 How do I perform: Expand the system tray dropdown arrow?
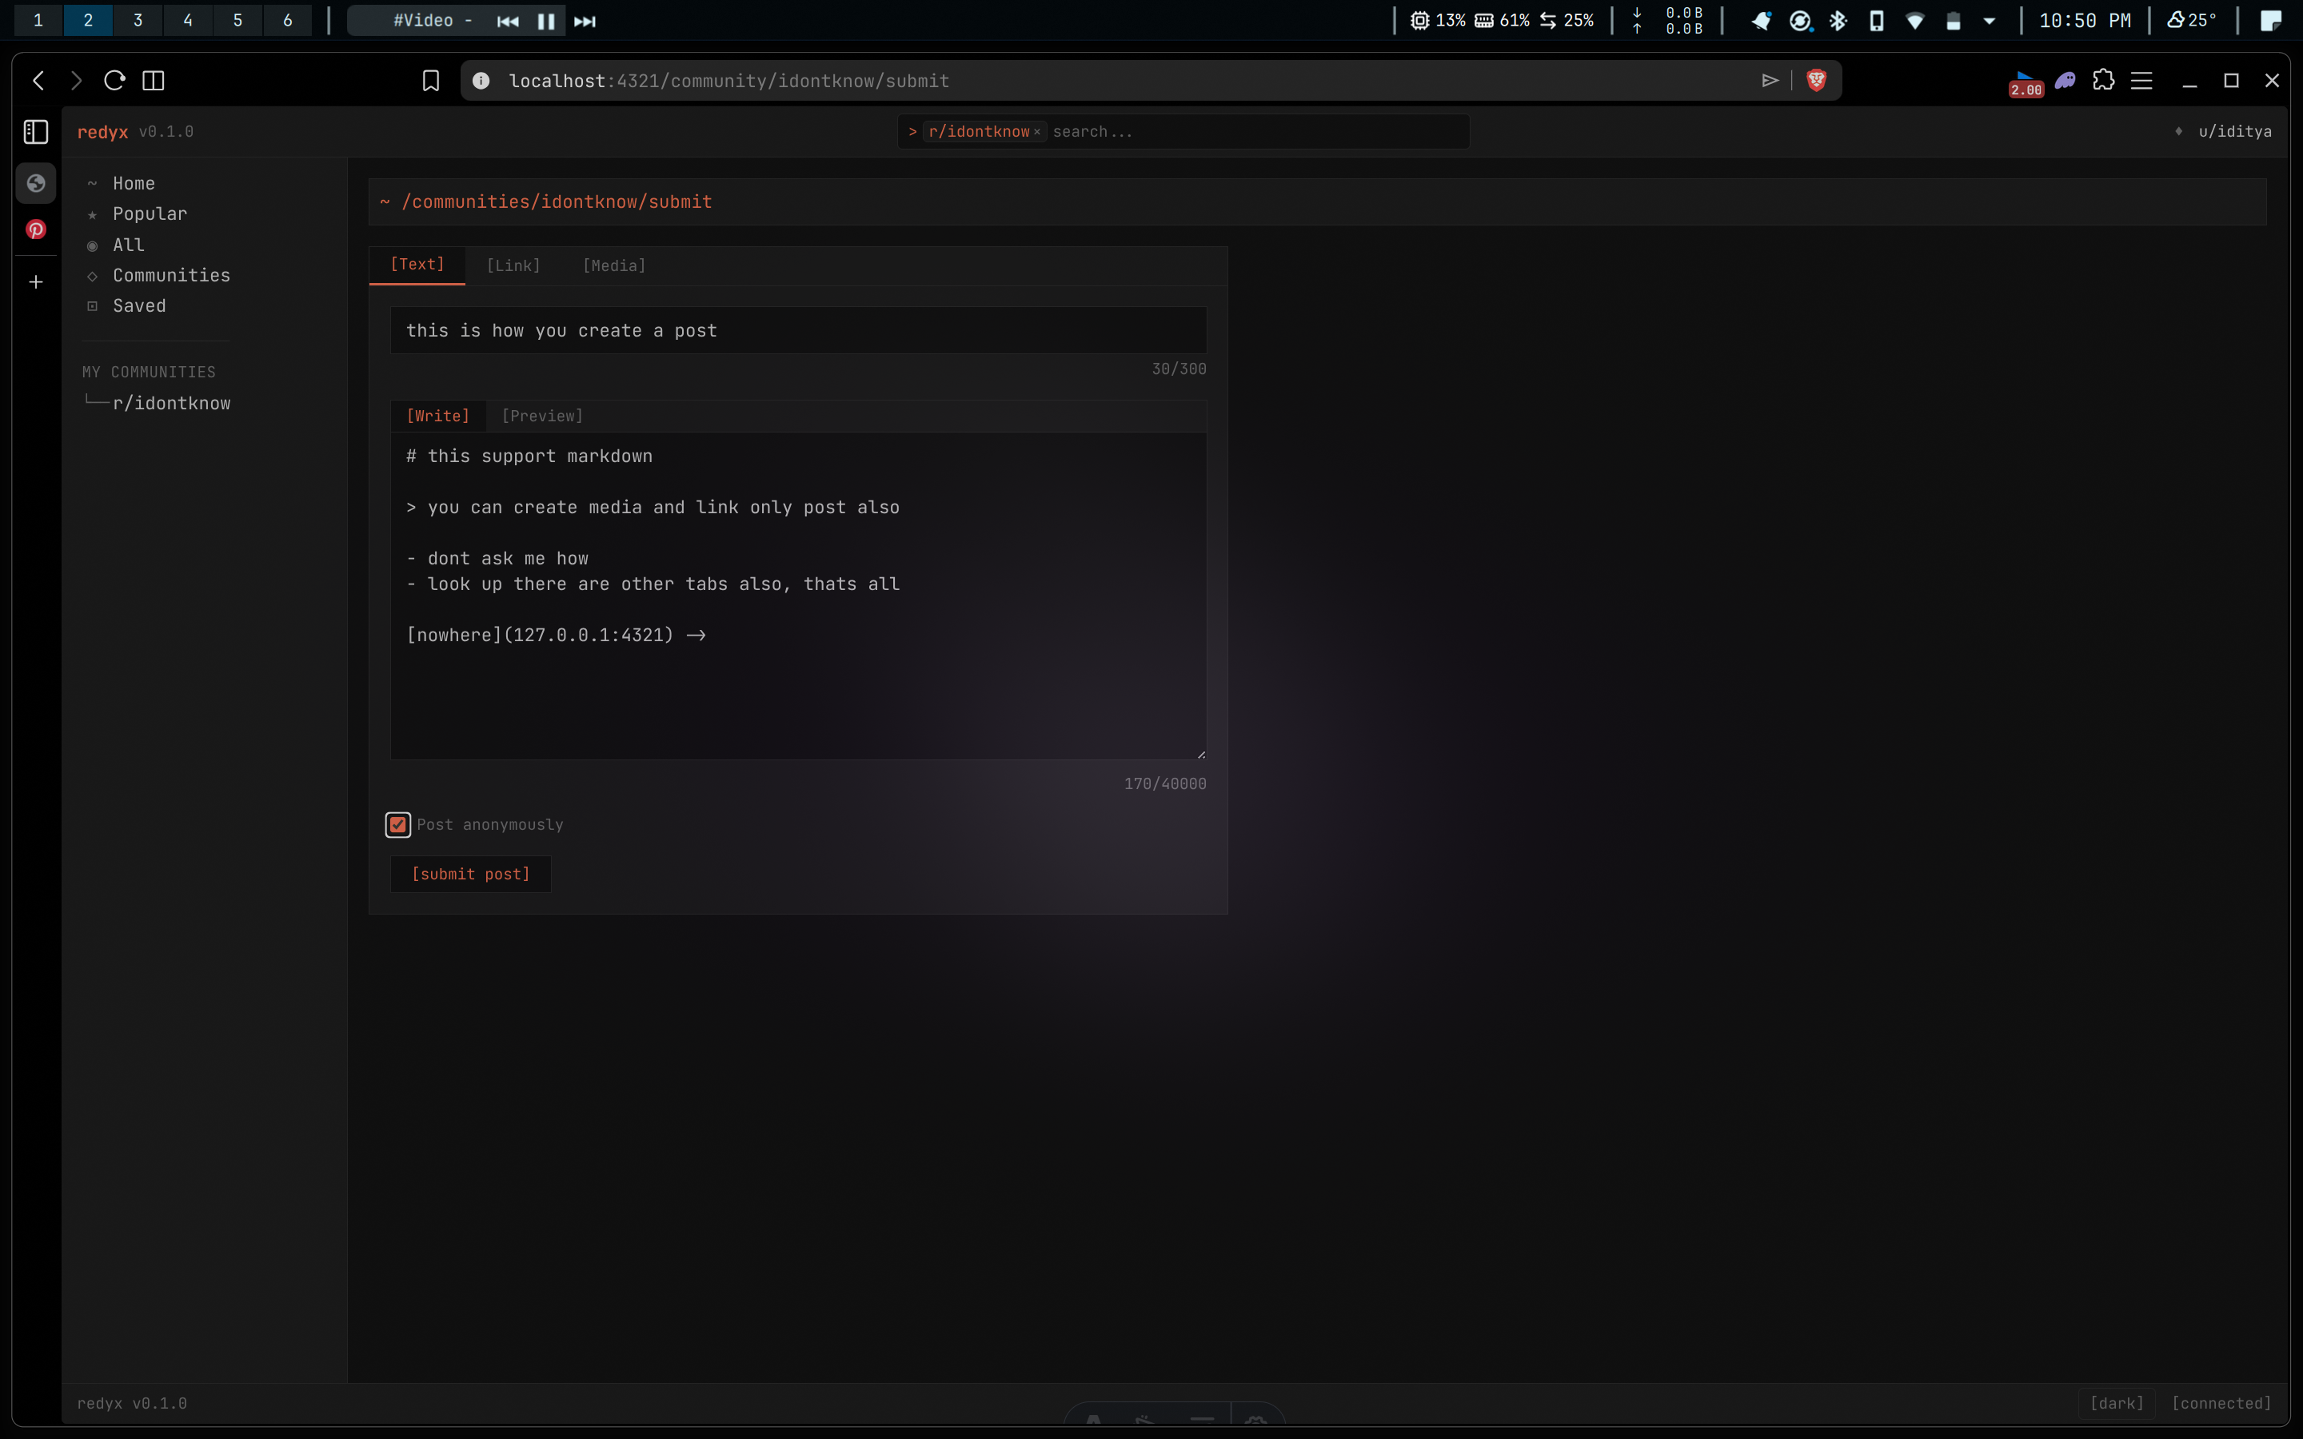click(1989, 21)
